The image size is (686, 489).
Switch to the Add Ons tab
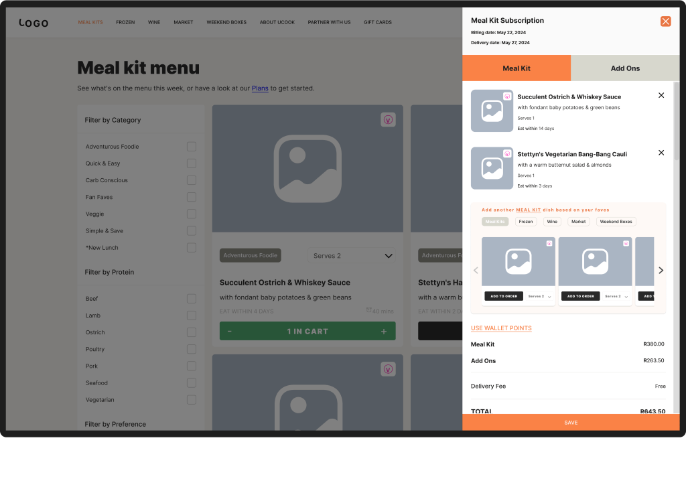(625, 68)
